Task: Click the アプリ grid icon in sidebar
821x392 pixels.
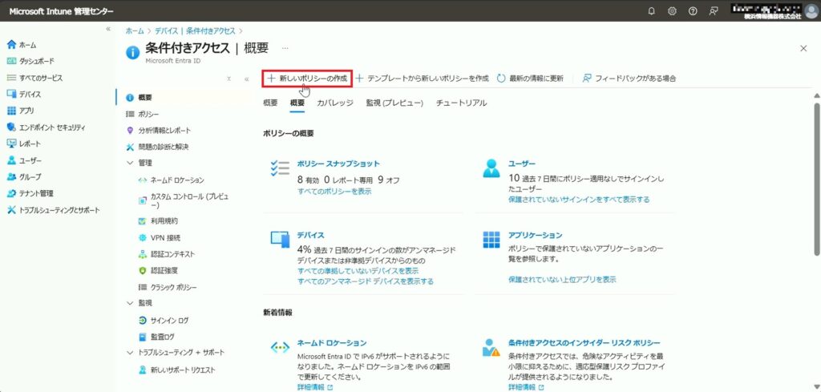Action: (12, 111)
